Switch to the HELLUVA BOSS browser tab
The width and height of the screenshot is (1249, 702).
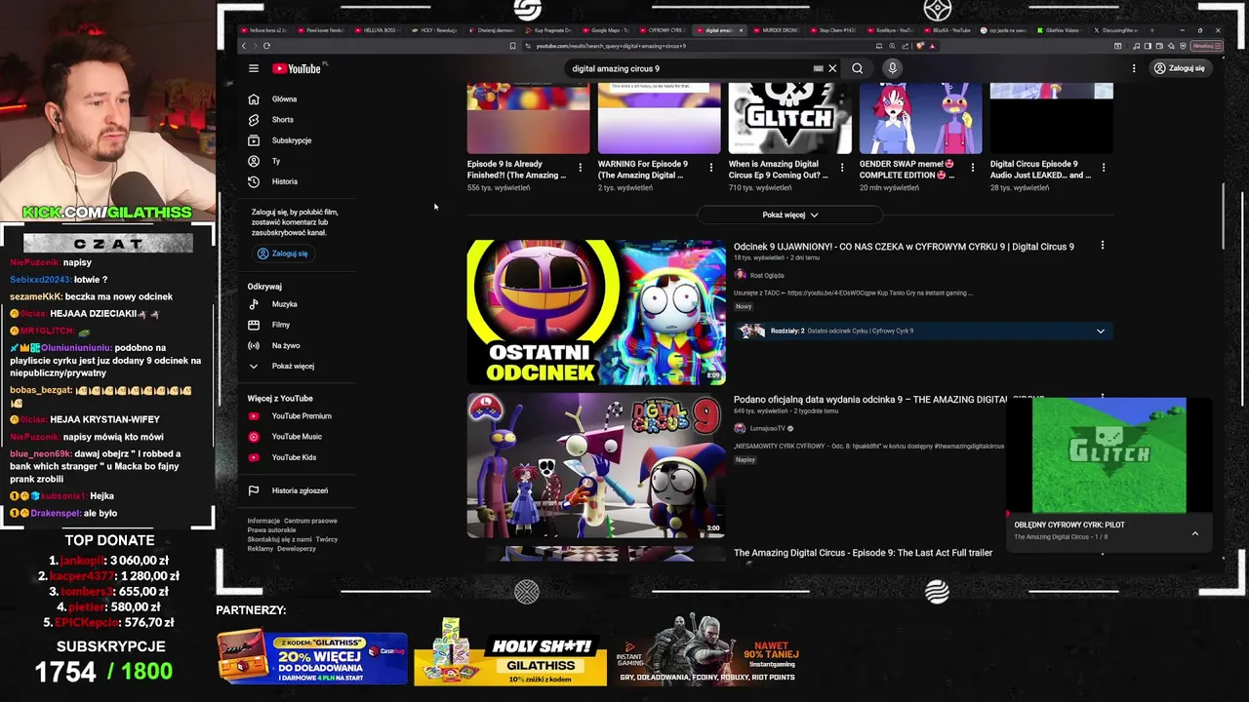click(x=379, y=30)
